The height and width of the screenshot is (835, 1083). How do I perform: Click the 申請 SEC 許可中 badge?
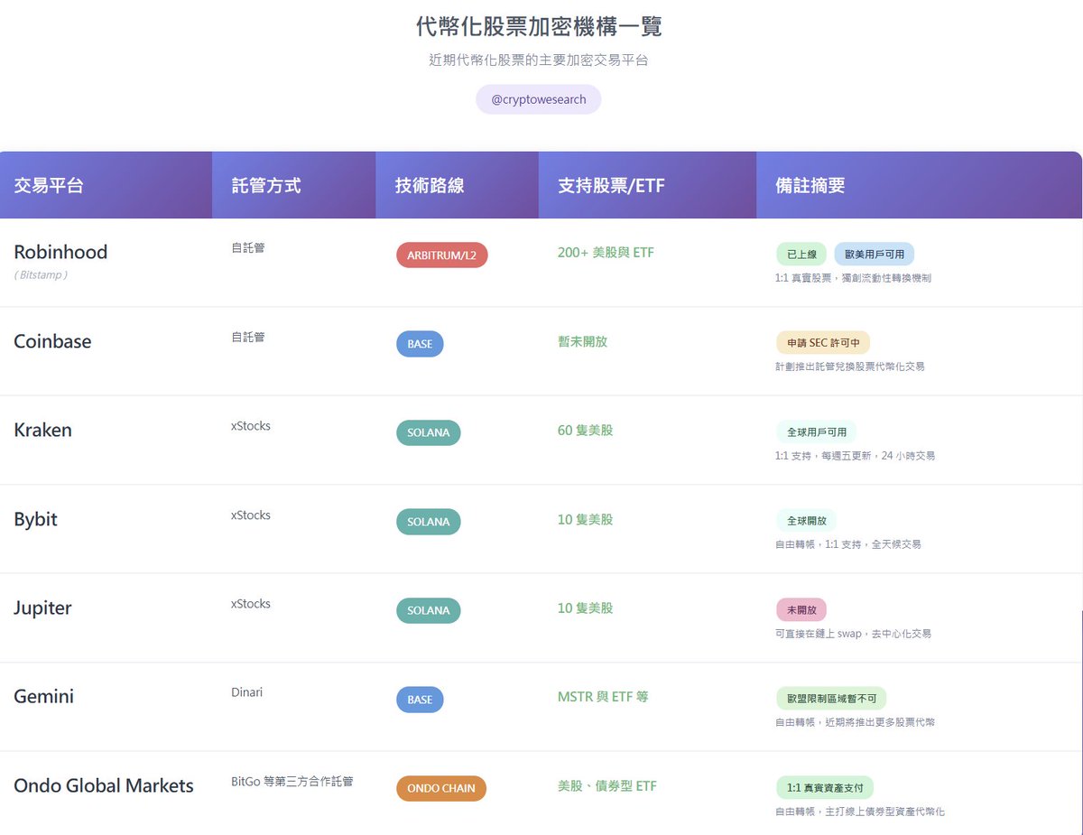(822, 343)
